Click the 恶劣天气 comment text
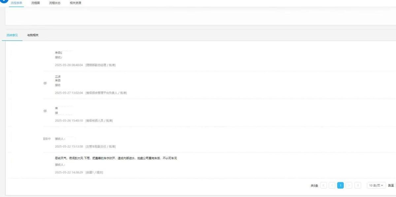 tap(116, 158)
